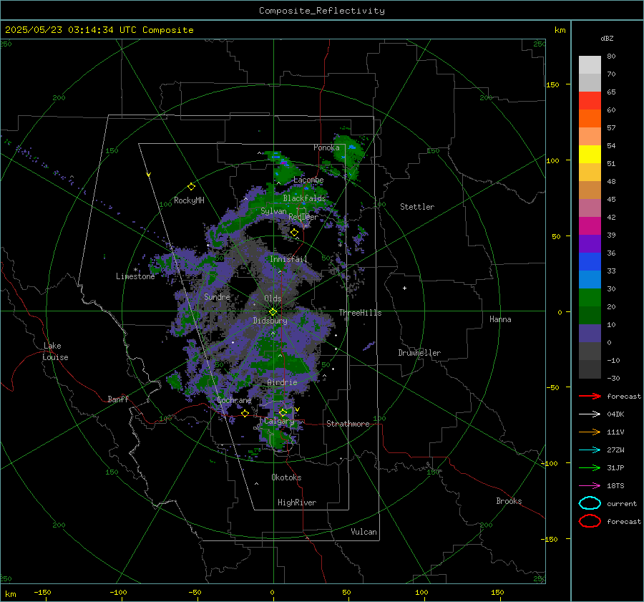Click the Airdrie city label
Image resolution: width=644 pixels, height=602 pixels.
(282, 382)
